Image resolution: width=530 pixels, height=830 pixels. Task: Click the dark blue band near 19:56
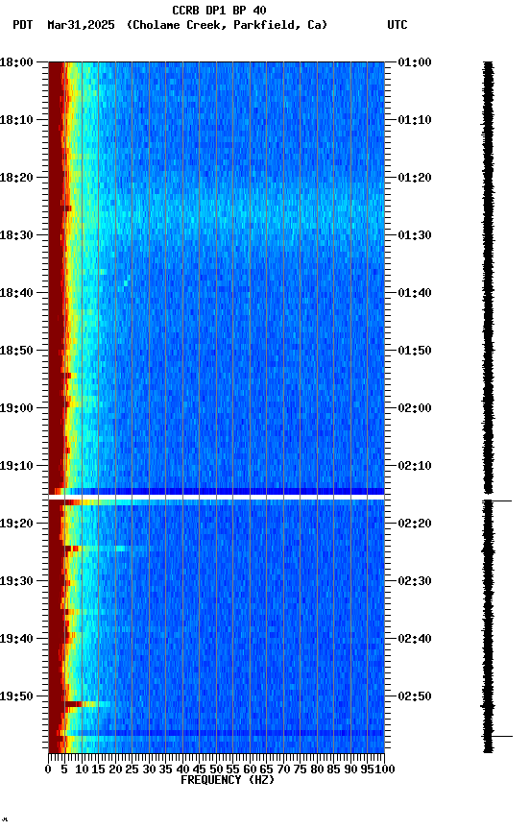click(225, 733)
